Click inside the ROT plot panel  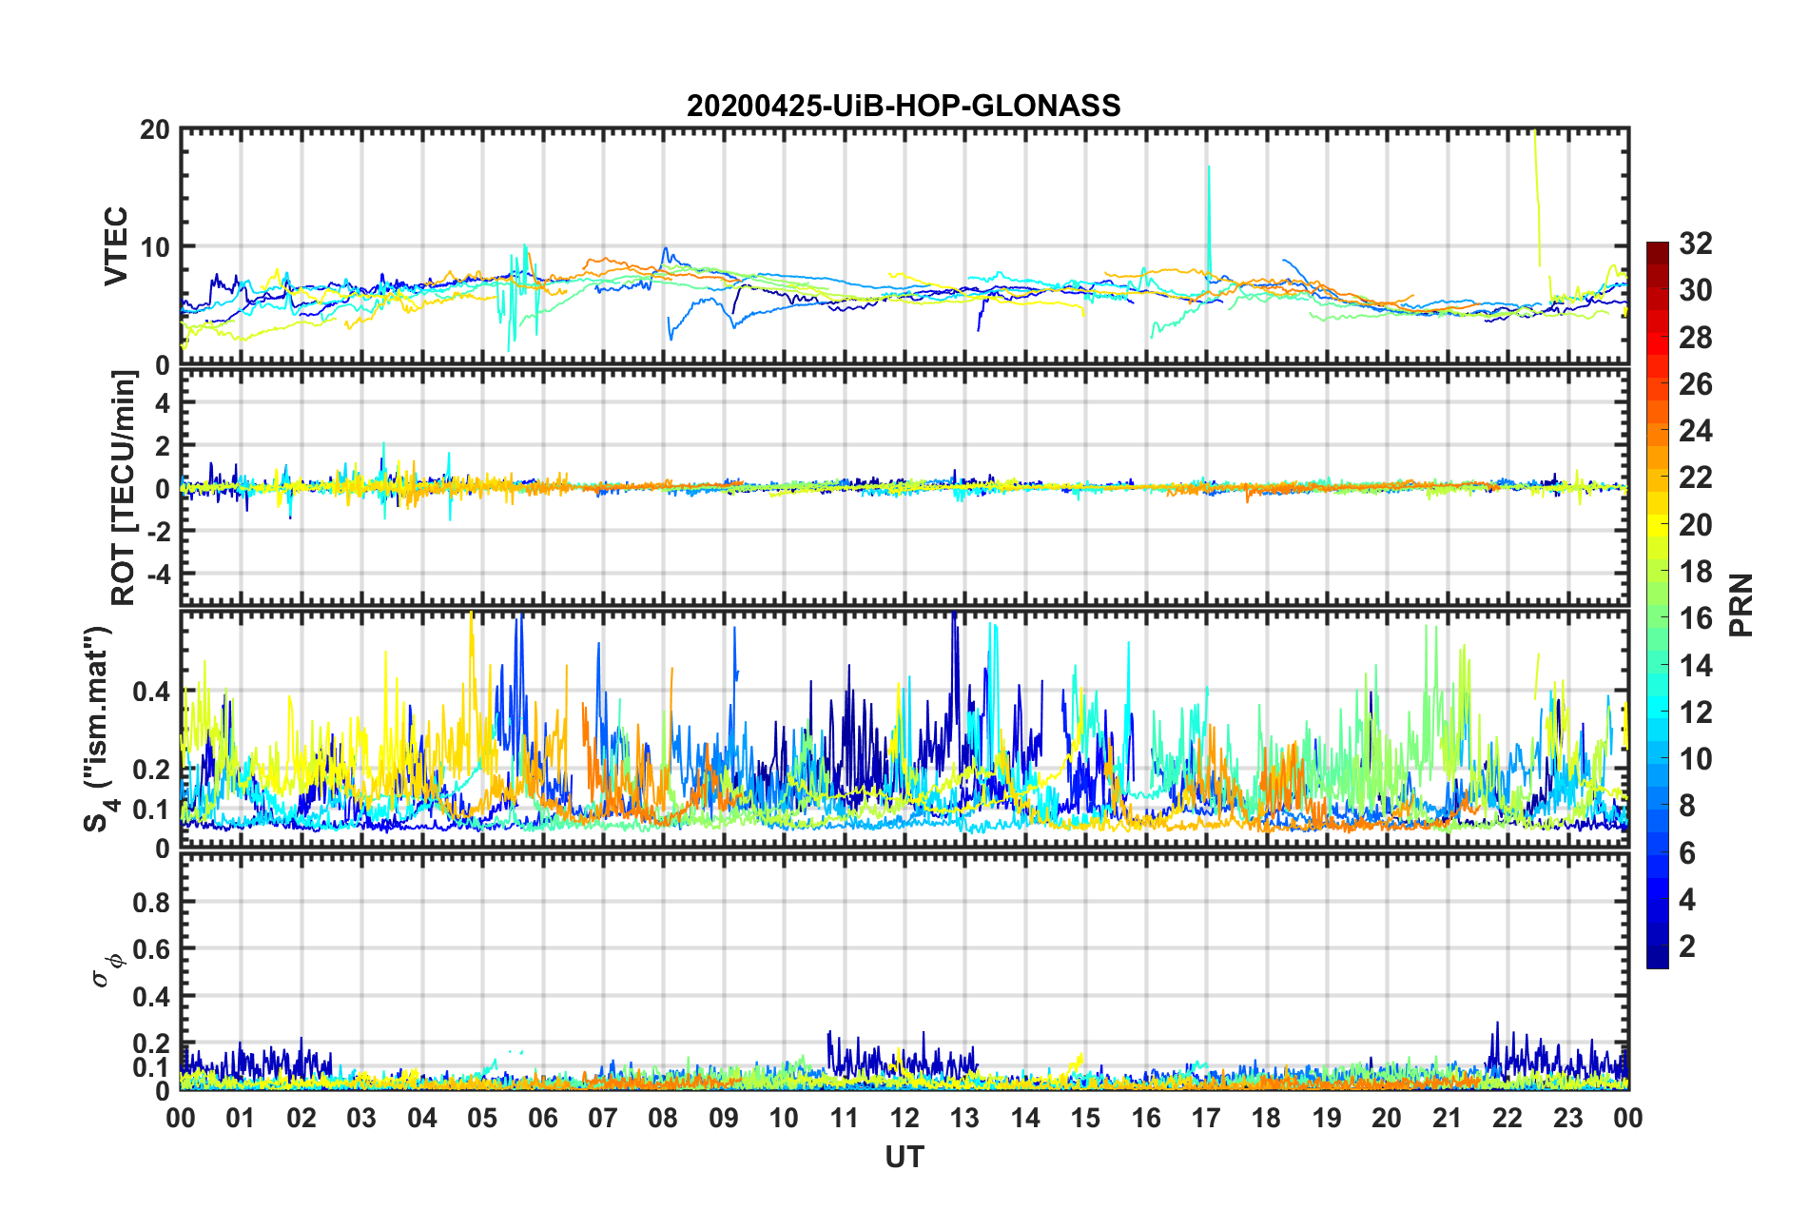coord(904,488)
